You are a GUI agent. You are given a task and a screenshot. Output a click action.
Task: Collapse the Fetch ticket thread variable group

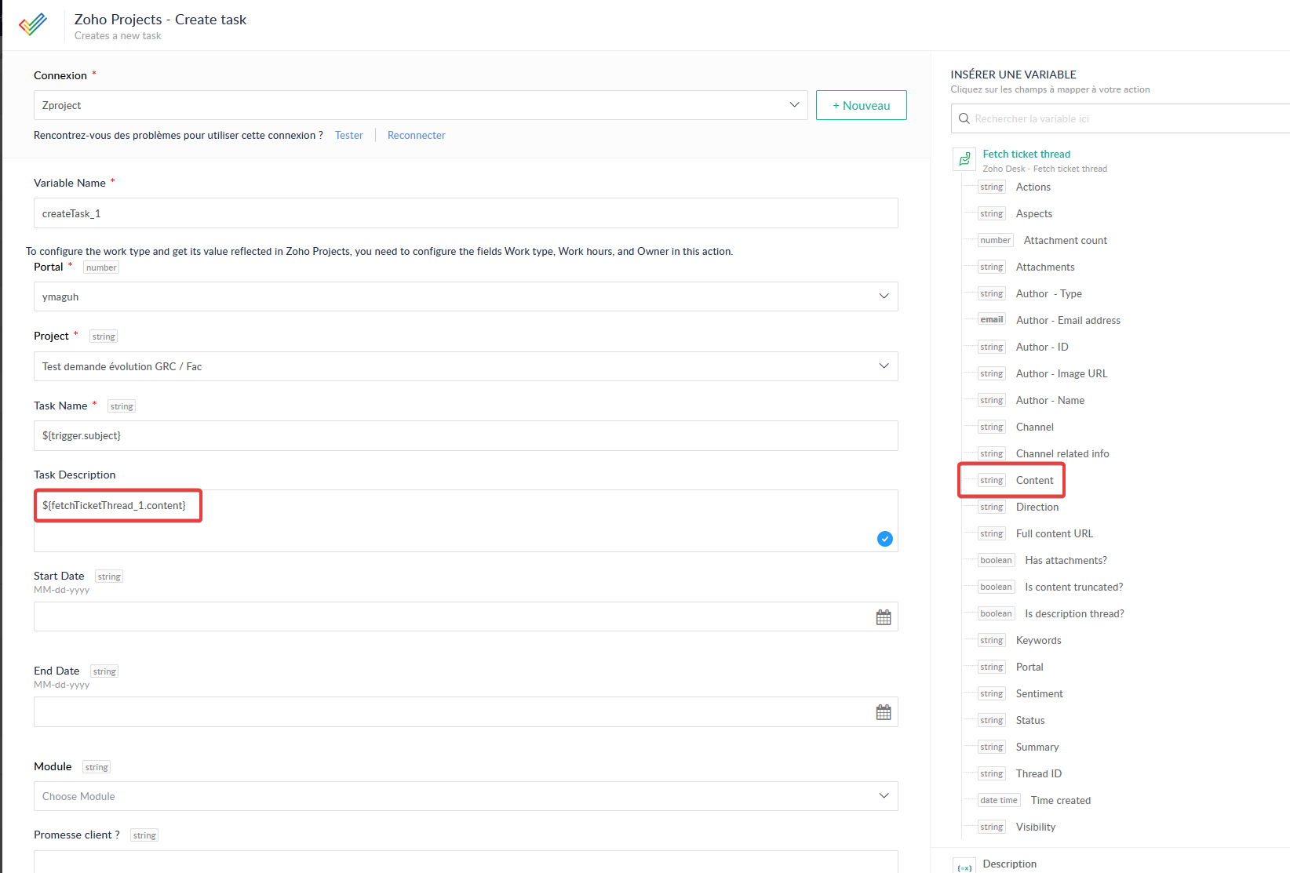1026,154
